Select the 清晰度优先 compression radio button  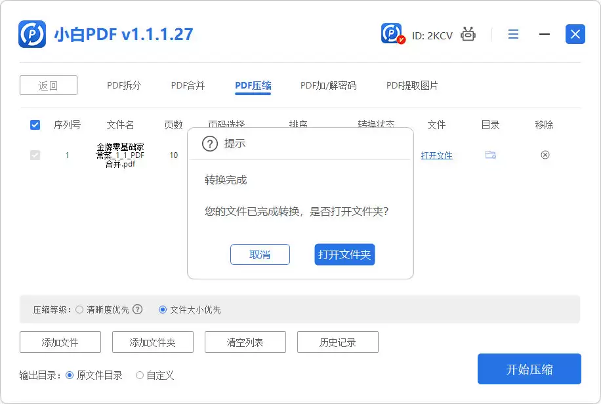[x=79, y=309]
